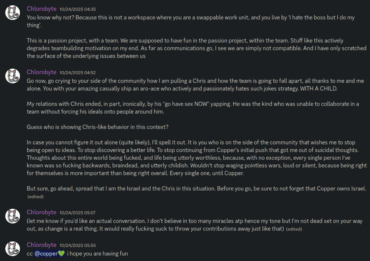Open the avatar beside the 05:55 message

coord(13,248)
